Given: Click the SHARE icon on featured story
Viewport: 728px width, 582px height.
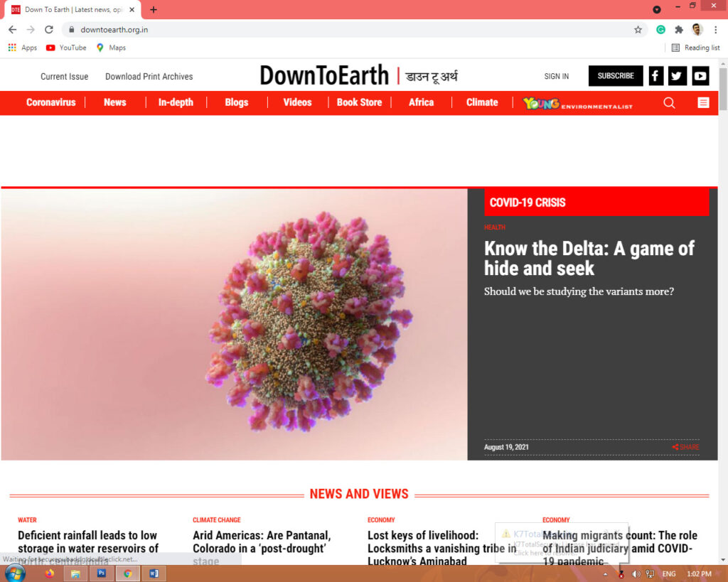Looking at the screenshot, I should pos(685,447).
